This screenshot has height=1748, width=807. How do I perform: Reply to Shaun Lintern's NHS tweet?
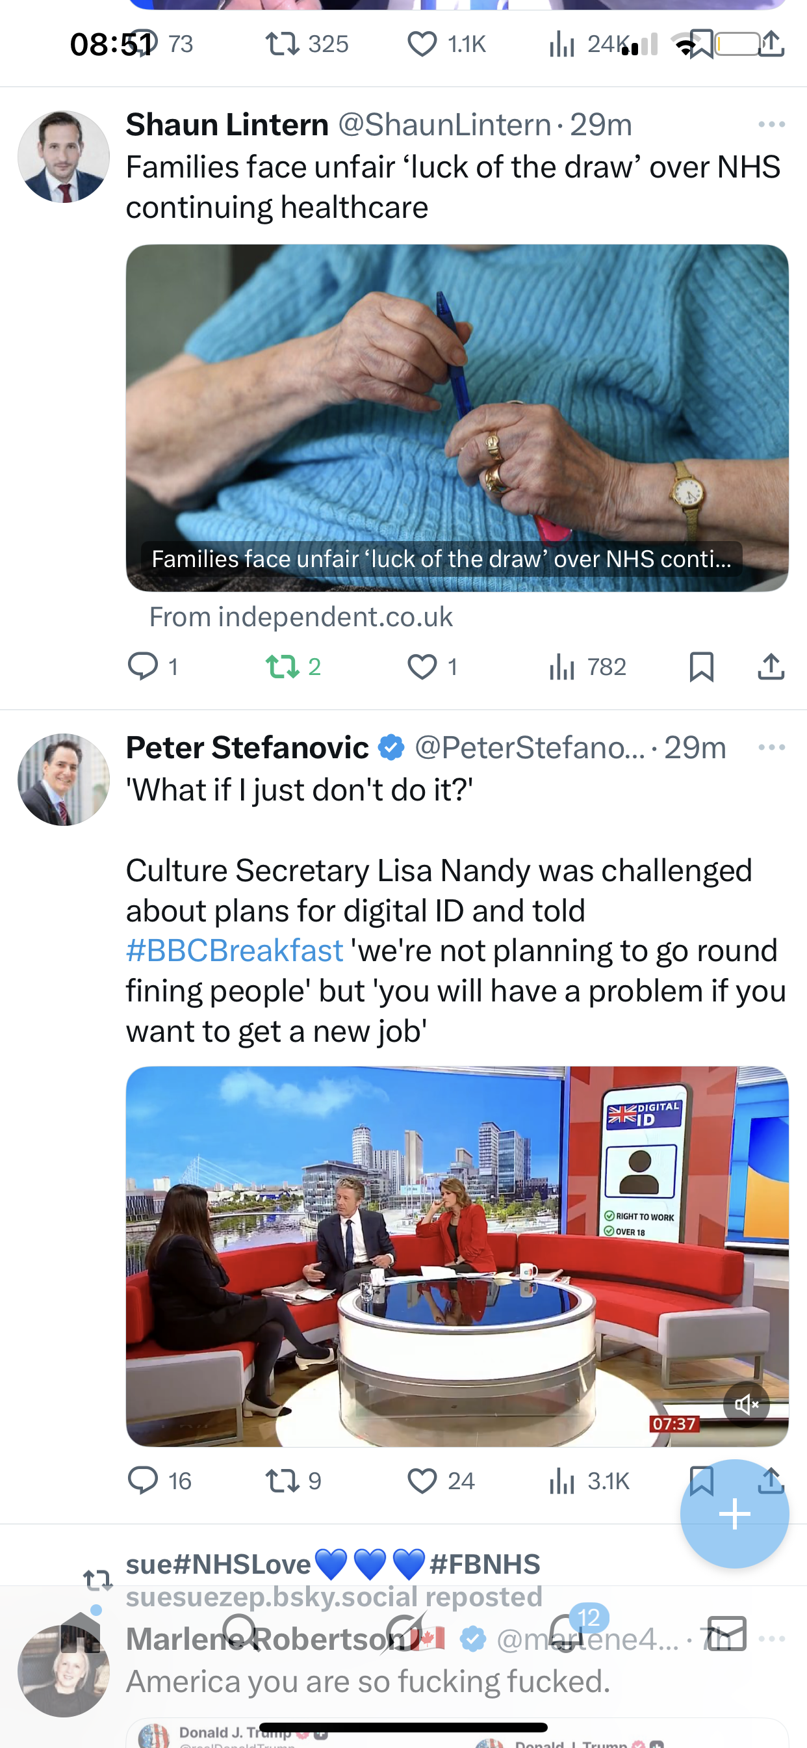[x=143, y=667]
